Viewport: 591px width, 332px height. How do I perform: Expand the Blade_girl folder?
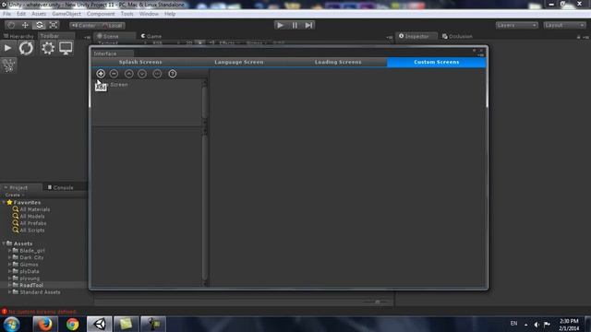10,251
